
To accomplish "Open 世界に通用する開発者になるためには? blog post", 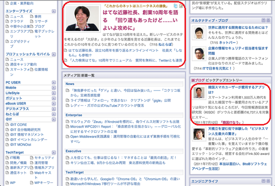I will coord(238,27).
